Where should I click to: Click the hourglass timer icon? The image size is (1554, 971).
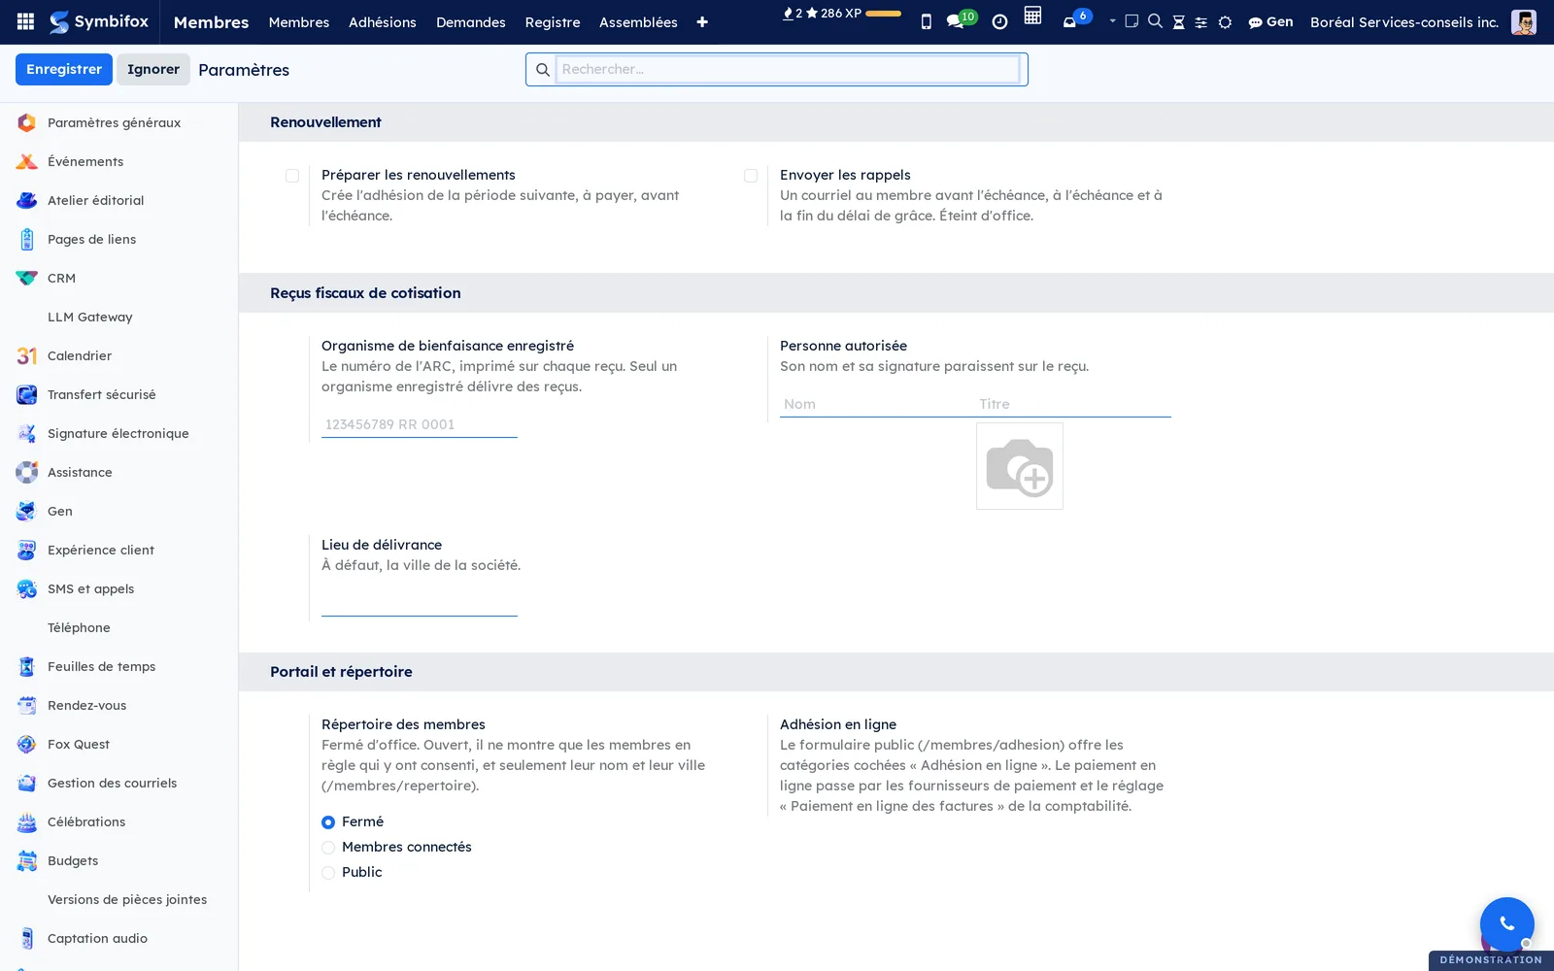[x=1178, y=21]
